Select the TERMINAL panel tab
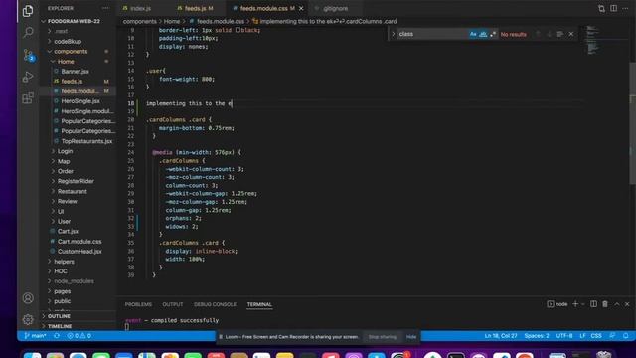Viewport: 636px width, 358px height. pos(259,304)
